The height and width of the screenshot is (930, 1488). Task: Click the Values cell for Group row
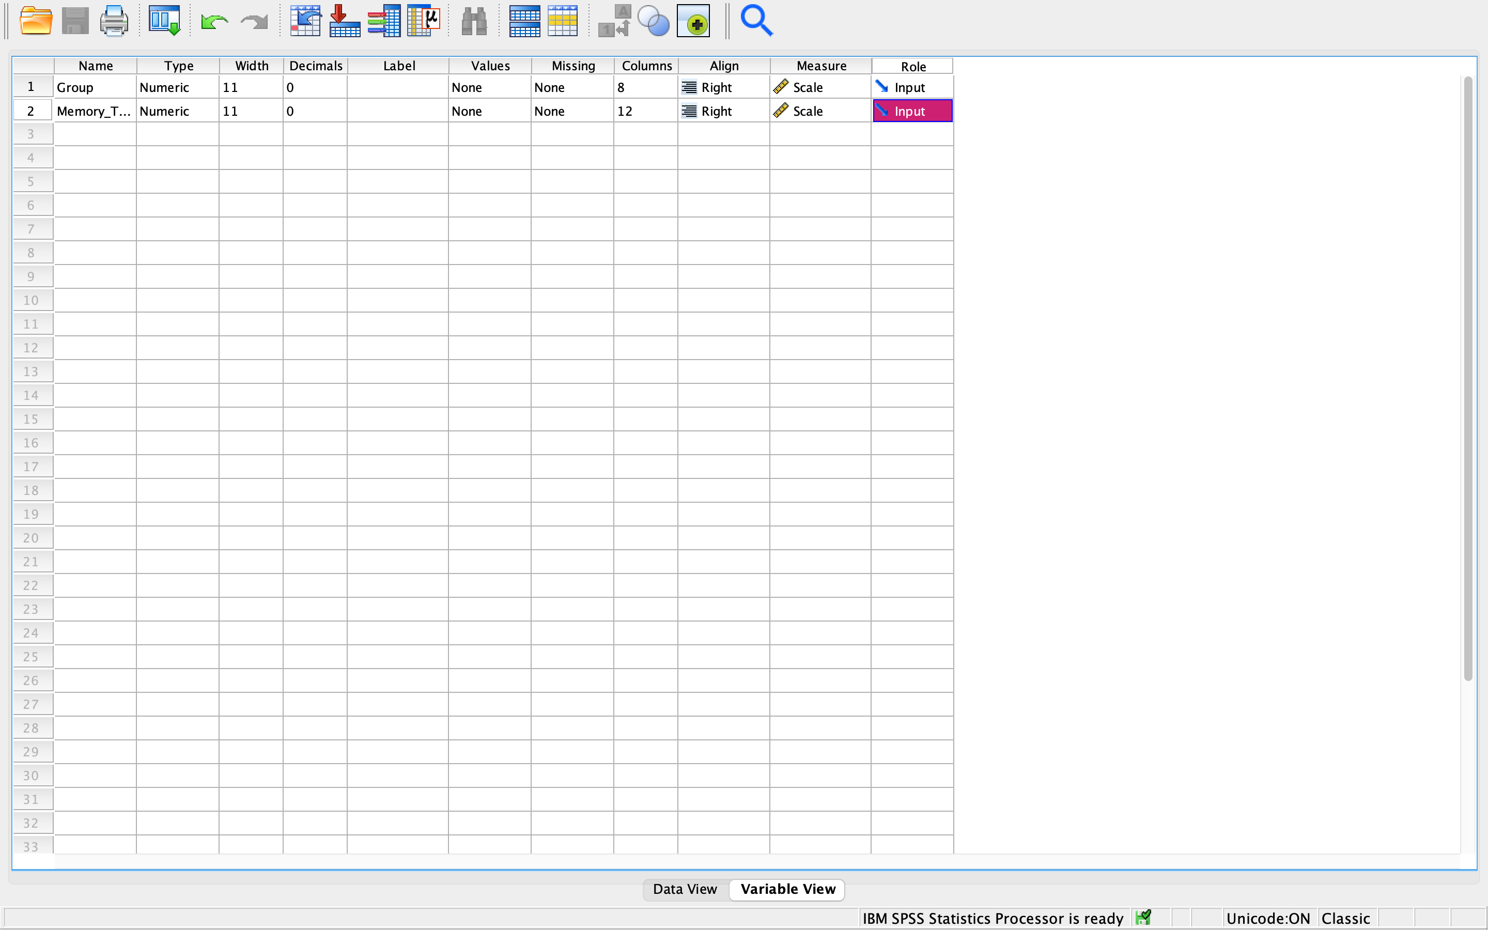(490, 87)
